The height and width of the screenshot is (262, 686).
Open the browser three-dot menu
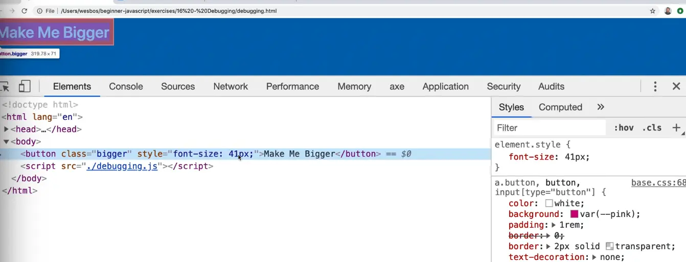681,11
